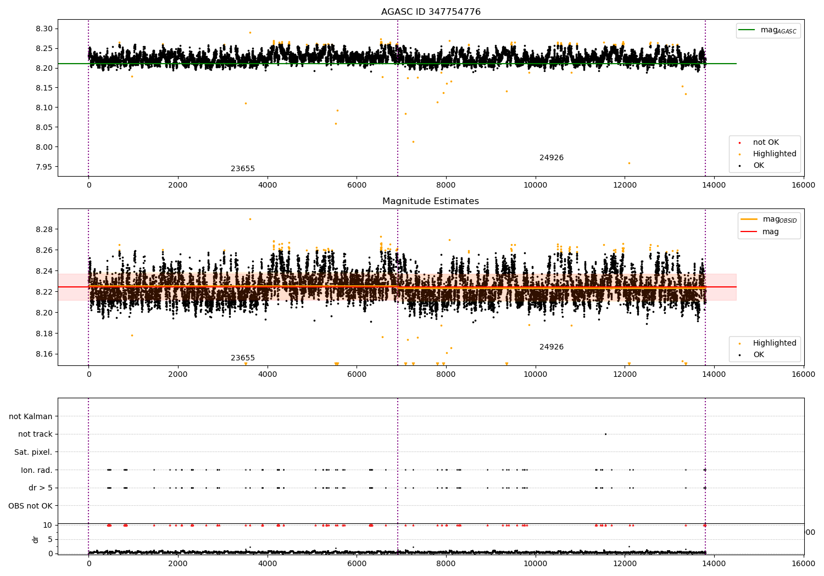Click the "24926" label in the top plot
Image resolution: width=824 pixels, height=576 pixels.
point(552,158)
